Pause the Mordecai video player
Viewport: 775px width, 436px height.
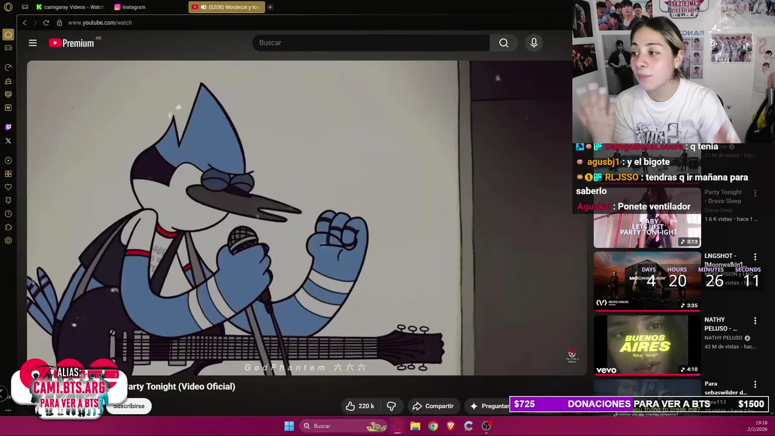[306, 218]
